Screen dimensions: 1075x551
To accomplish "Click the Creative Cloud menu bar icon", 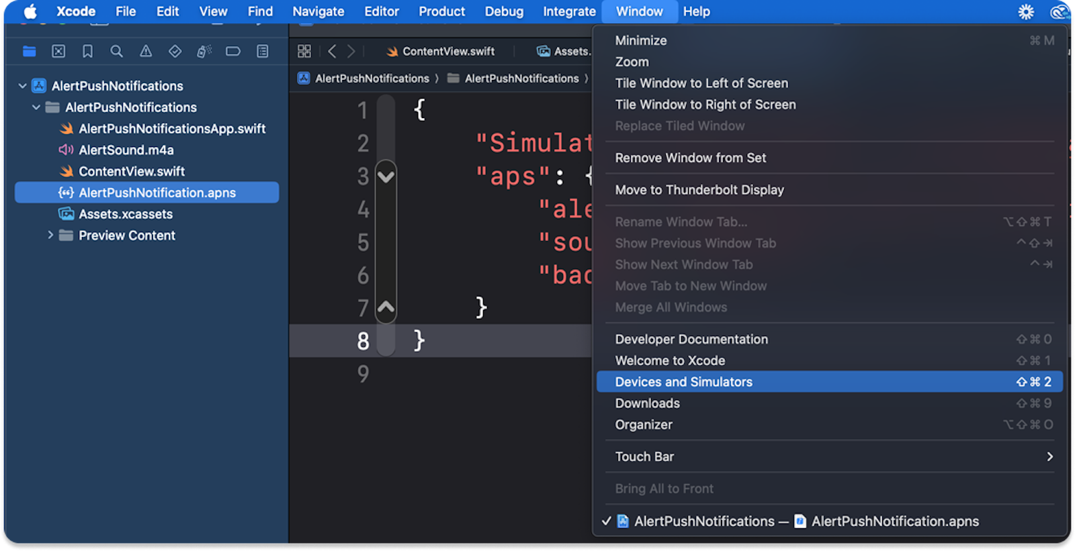I will point(1060,11).
